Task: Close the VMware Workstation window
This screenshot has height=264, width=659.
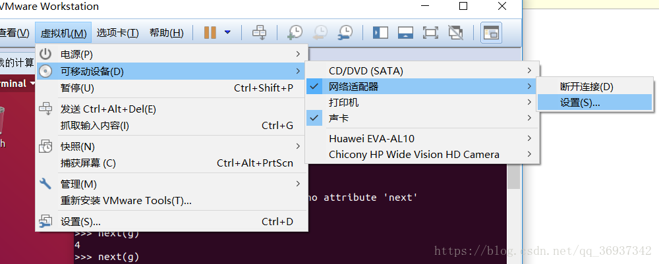Action: tap(501, 6)
